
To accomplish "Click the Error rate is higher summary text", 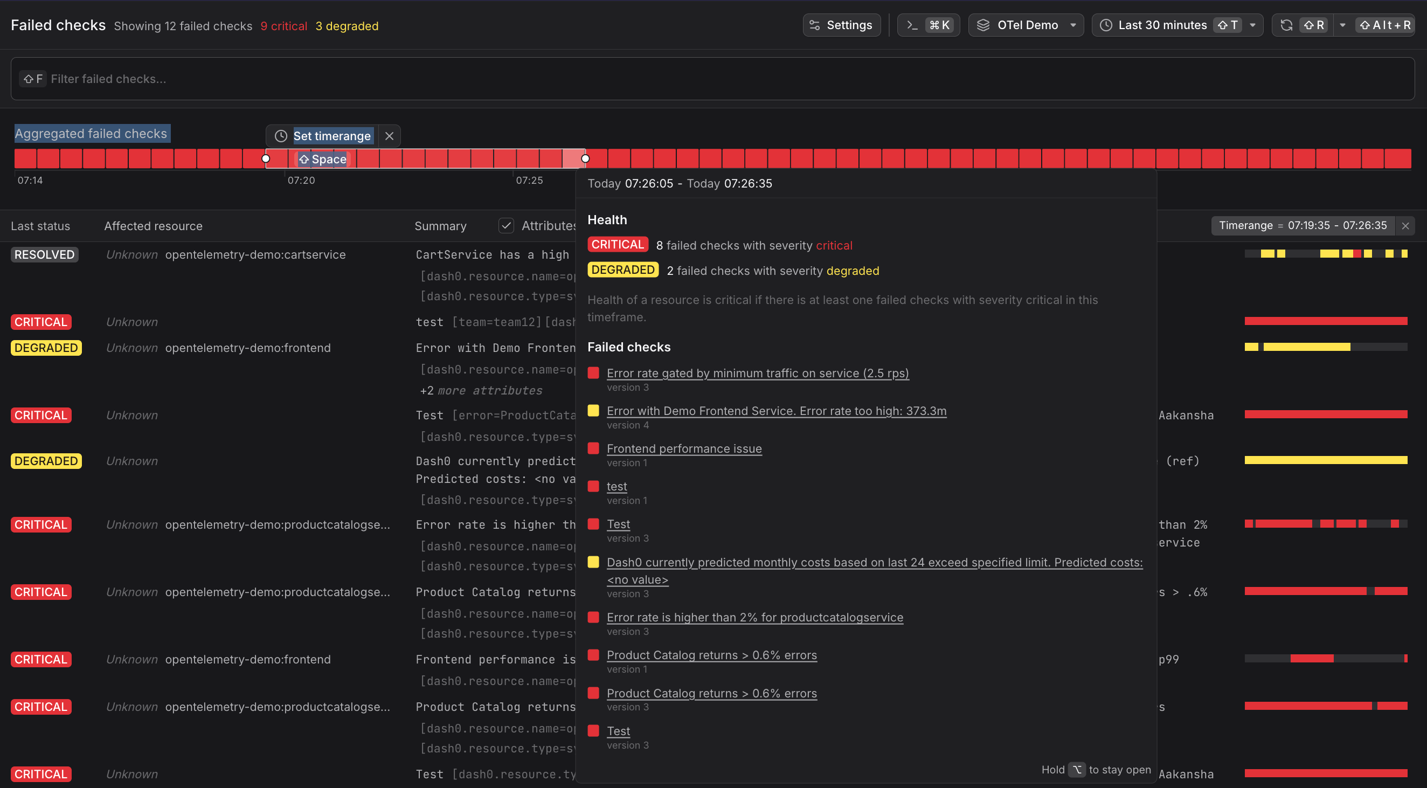I will coord(496,524).
